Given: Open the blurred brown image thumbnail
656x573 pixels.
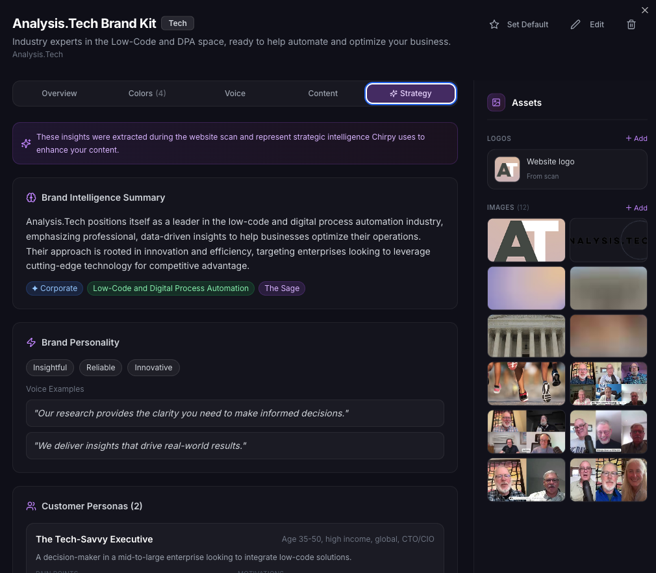Looking at the screenshot, I should click(609, 336).
